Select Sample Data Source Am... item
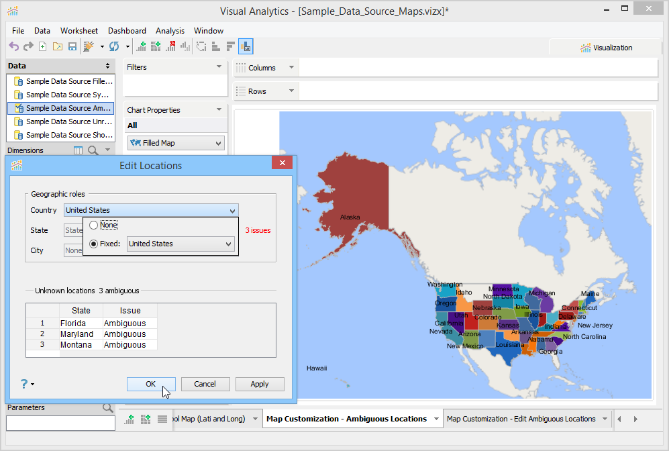Screen dimensions: 669x451 (61, 108)
